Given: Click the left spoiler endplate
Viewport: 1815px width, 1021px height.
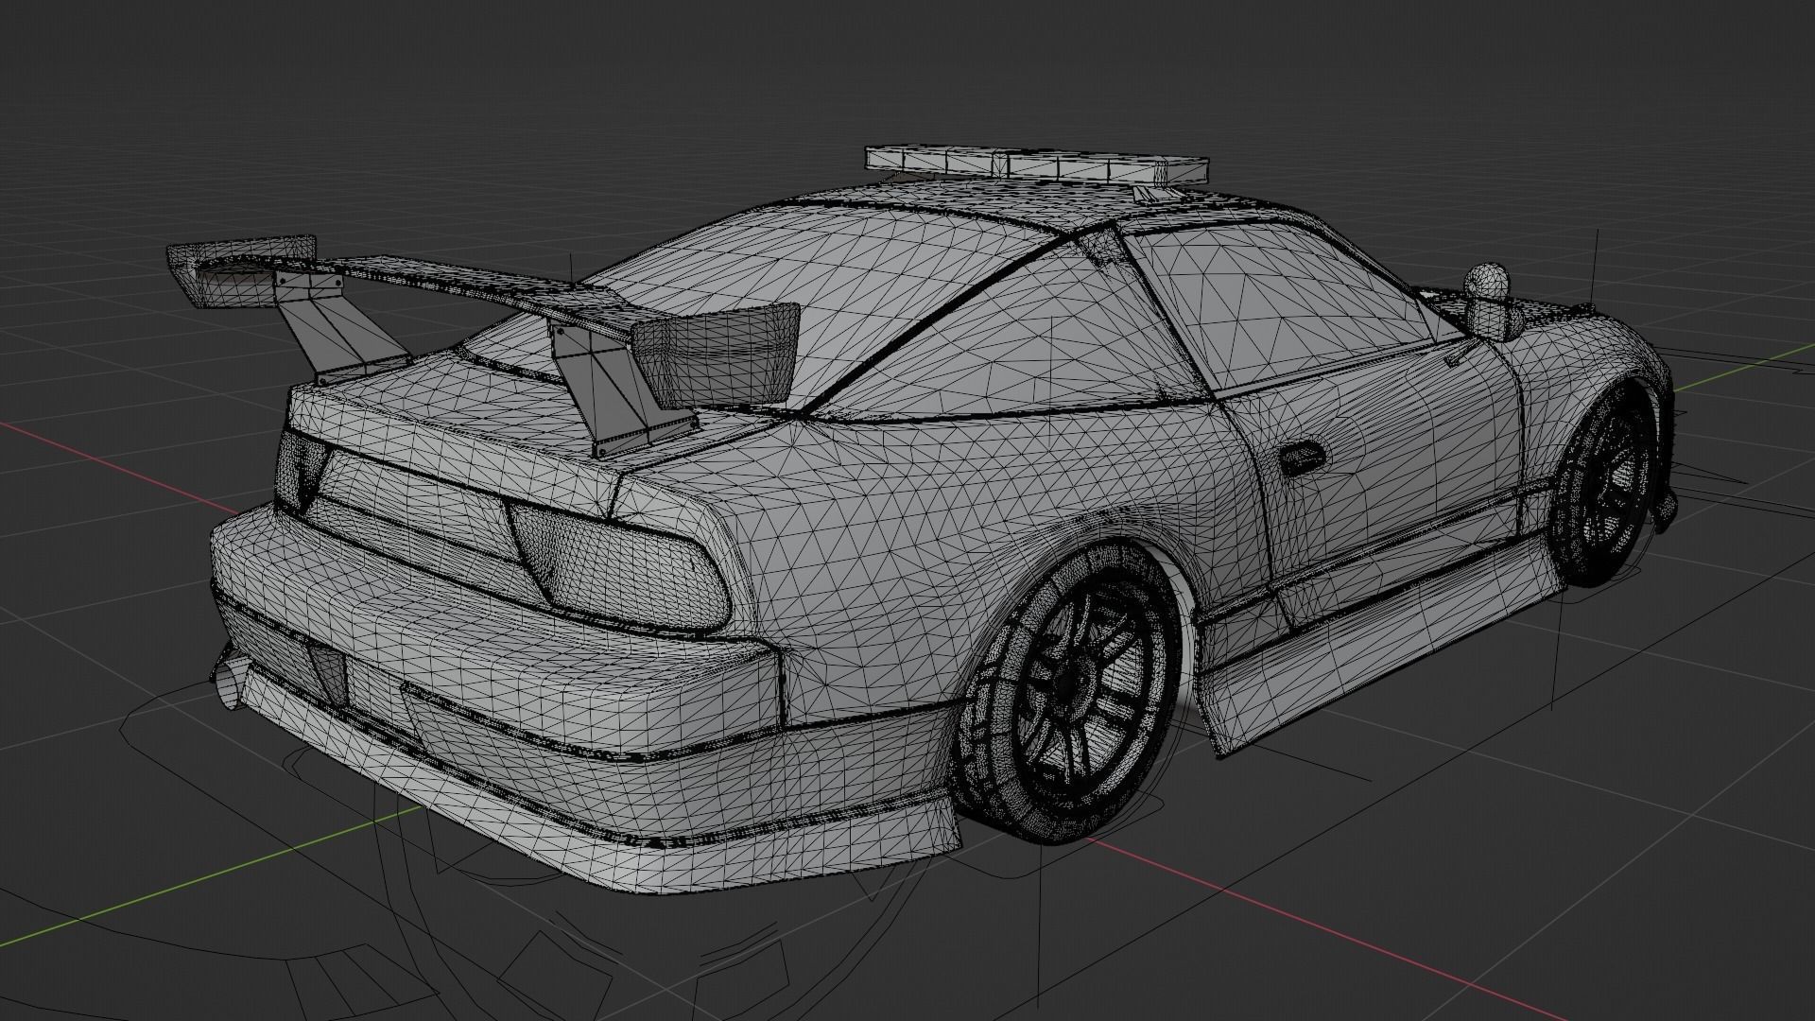Looking at the screenshot, I should coord(241,269).
